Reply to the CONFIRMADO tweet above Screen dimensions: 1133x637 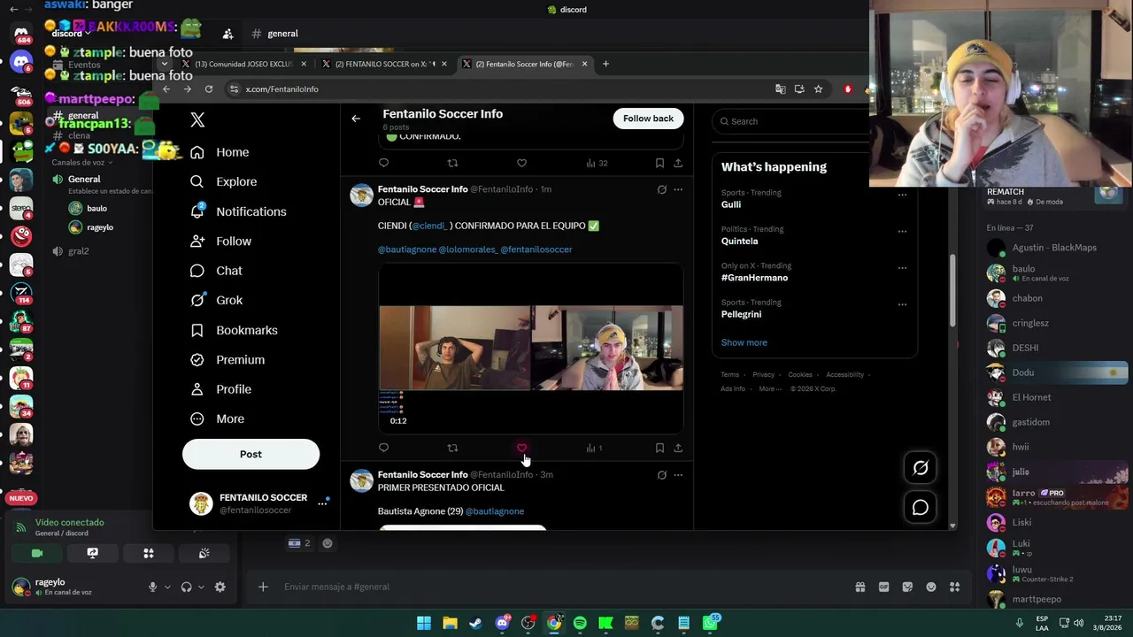[383, 163]
